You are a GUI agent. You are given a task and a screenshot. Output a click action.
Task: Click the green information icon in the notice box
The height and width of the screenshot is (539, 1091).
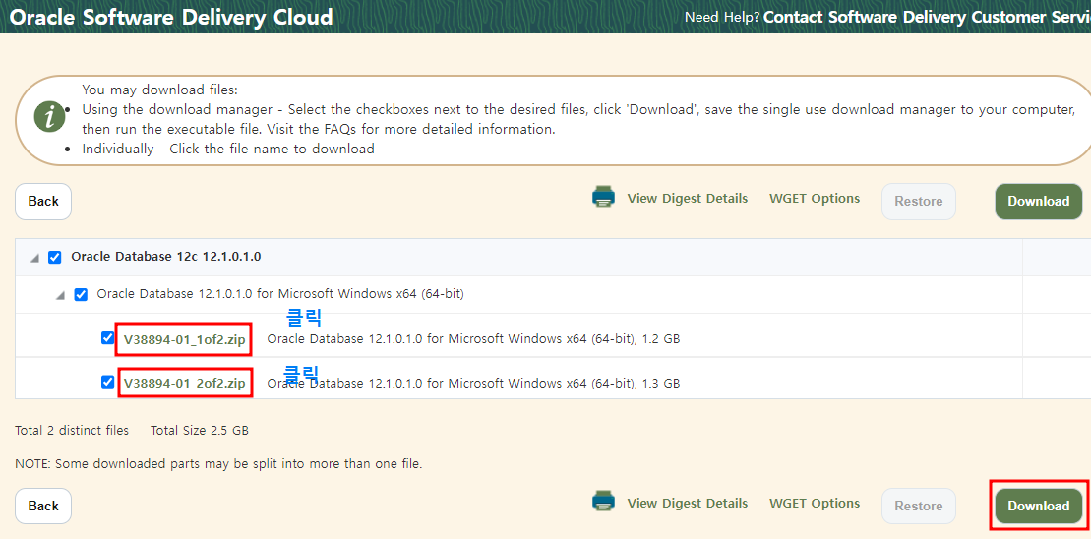coord(49,119)
